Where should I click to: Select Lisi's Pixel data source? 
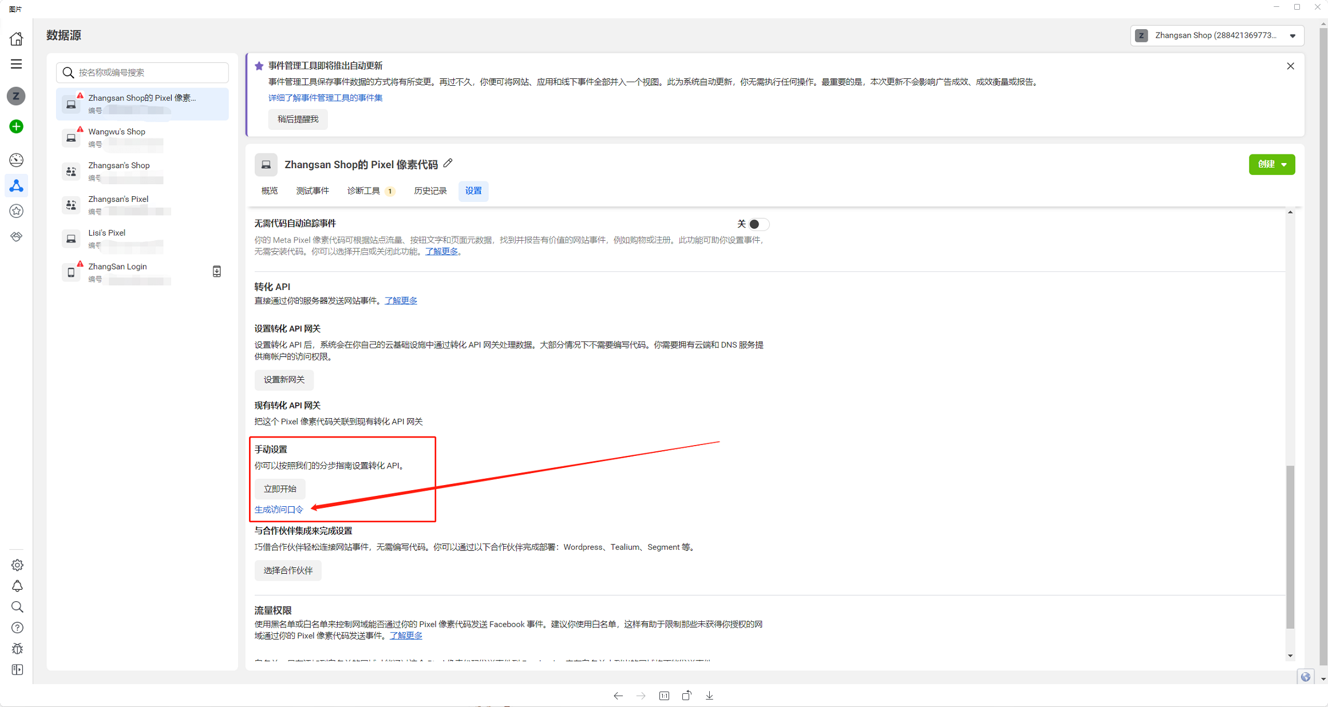pyautogui.click(x=143, y=239)
